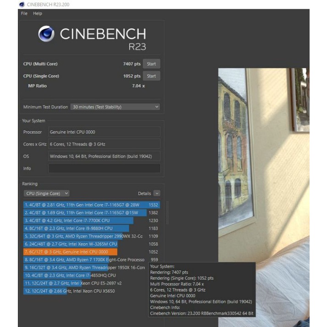Select ranking row 10 Core i7-4850HQ
Screen dimensions: 327x327
(86, 275)
